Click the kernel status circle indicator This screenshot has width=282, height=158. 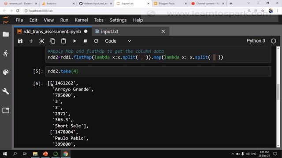[273, 41]
